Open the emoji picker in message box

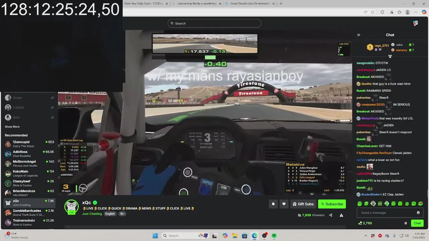(x=418, y=213)
